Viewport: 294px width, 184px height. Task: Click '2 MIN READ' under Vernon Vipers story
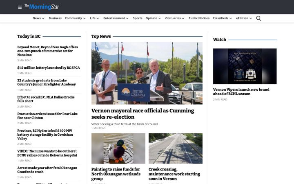[x=220, y=99]
